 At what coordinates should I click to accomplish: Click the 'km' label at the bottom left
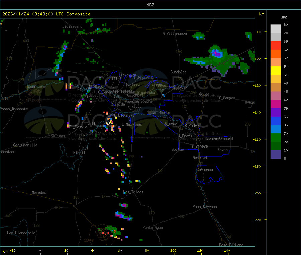click(5, 251)
